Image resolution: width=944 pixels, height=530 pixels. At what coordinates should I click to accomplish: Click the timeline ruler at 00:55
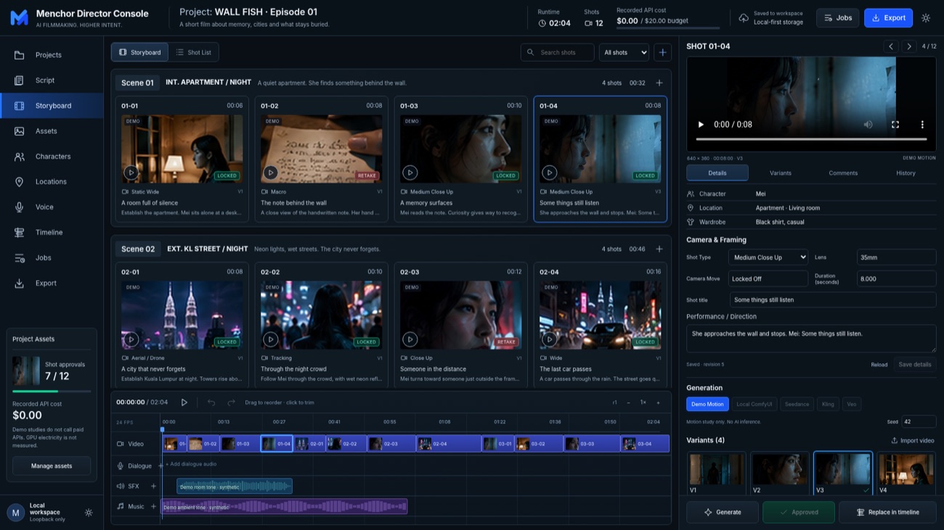(390, 421)
